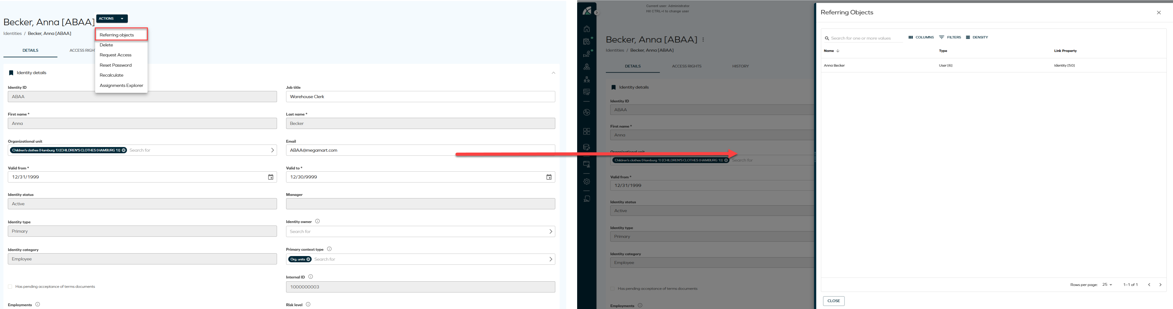1173x309 pixels.
Task: Choose Assignments Explorer from the Actions menu
Action: coord(121,85)
